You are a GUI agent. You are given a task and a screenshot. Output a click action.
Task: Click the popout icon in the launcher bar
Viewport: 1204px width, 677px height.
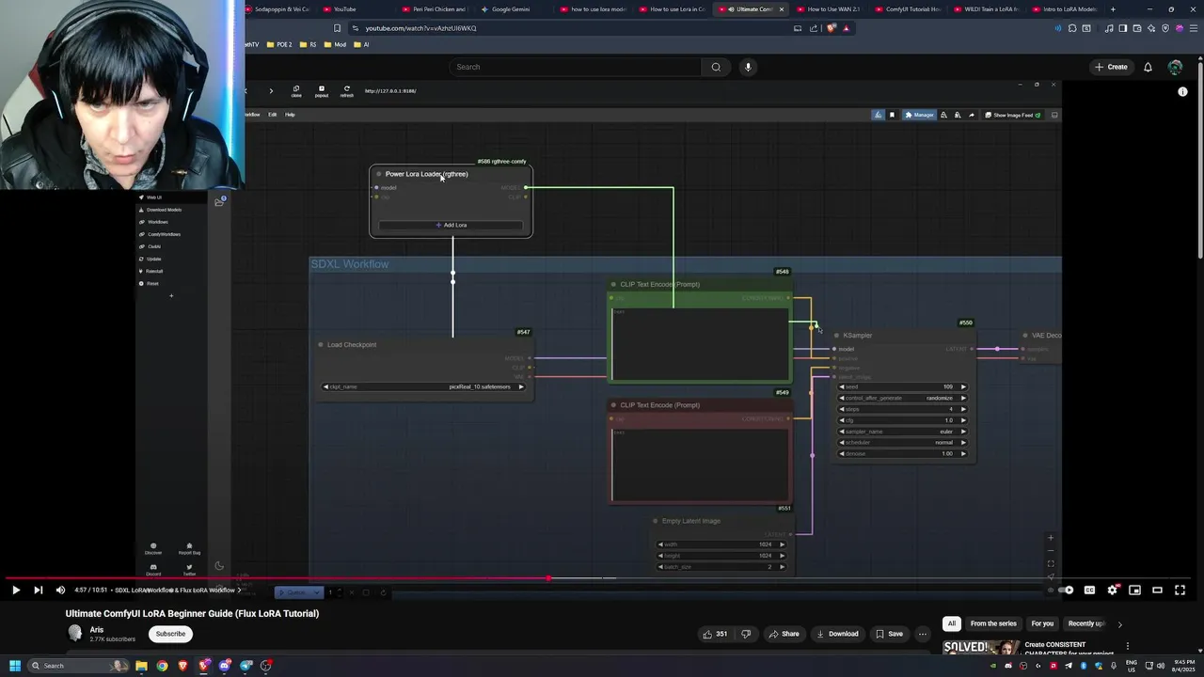(x=322, y=91)
